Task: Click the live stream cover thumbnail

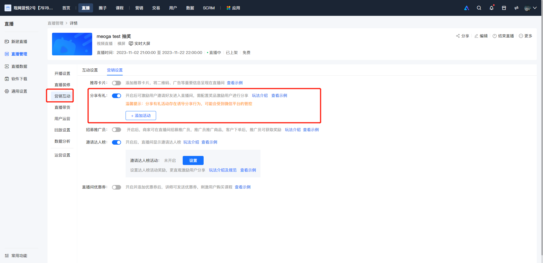Action: pyautogui.click(x=72, y=44)
